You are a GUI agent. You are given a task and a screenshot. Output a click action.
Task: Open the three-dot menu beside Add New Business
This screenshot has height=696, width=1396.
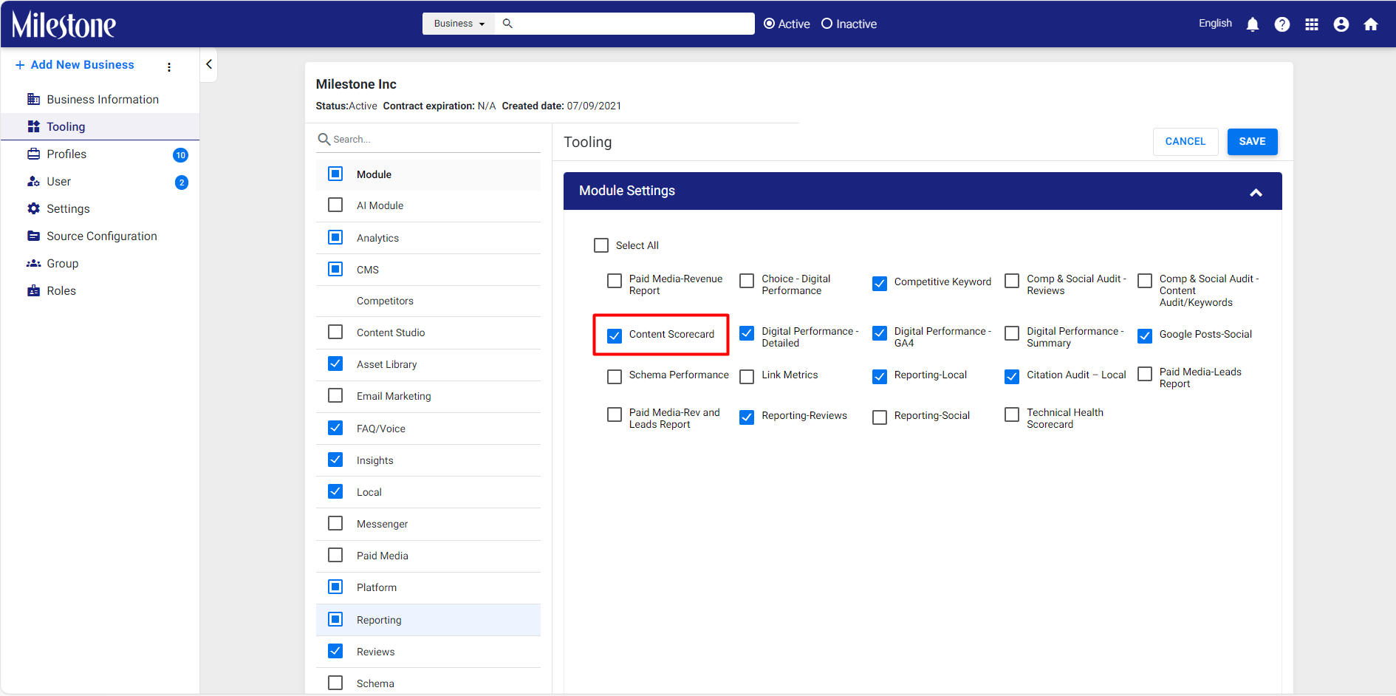(x=169, y=66)
